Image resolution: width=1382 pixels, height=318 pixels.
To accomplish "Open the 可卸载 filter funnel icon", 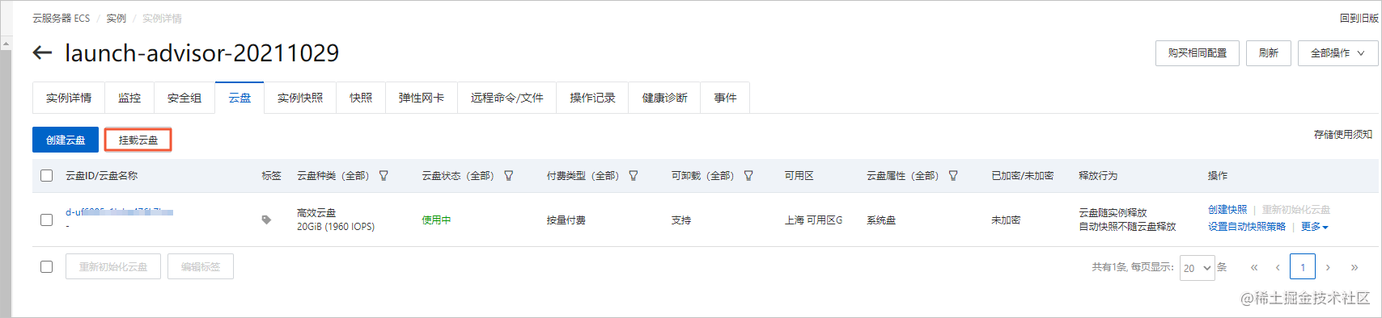I will click(748, 175).
